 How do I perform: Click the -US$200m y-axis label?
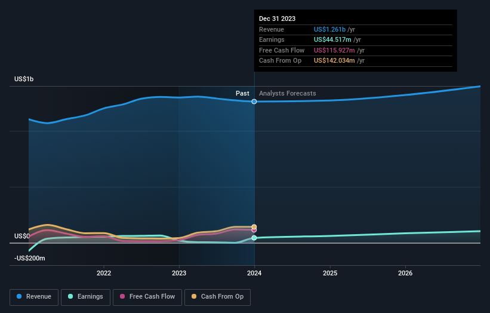pos(30,258)
